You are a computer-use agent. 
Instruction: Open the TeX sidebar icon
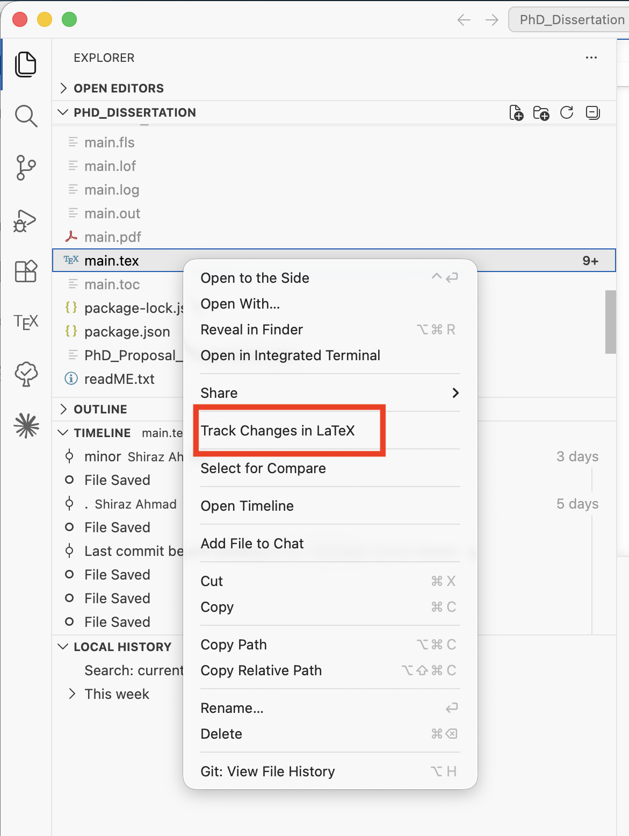coord(26,322)
